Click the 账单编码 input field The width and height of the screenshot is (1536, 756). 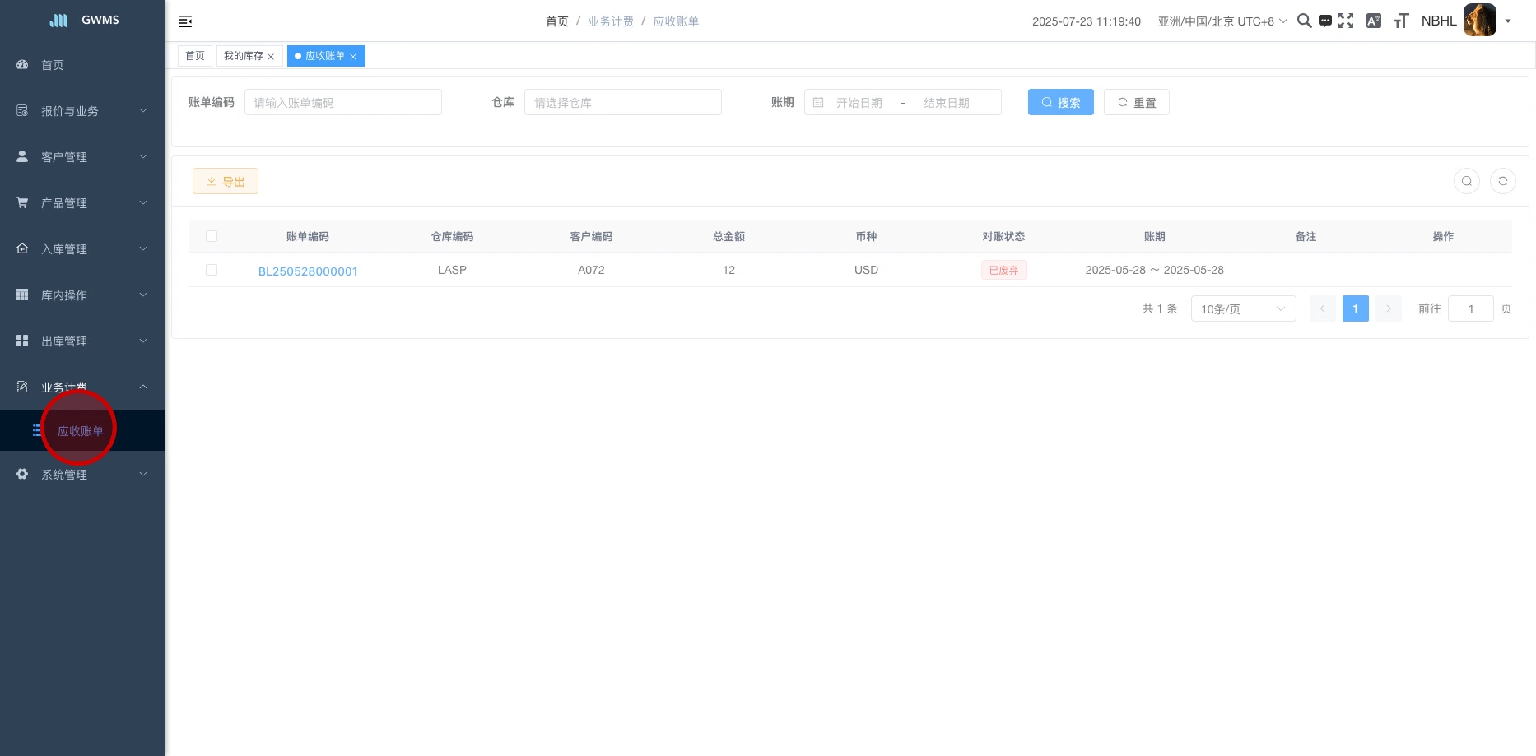click(x=342, y=103)
